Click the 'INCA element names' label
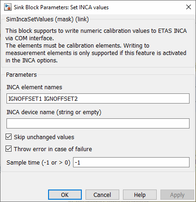The height and width of the screenshot is (202, 196). pos(34,87)
